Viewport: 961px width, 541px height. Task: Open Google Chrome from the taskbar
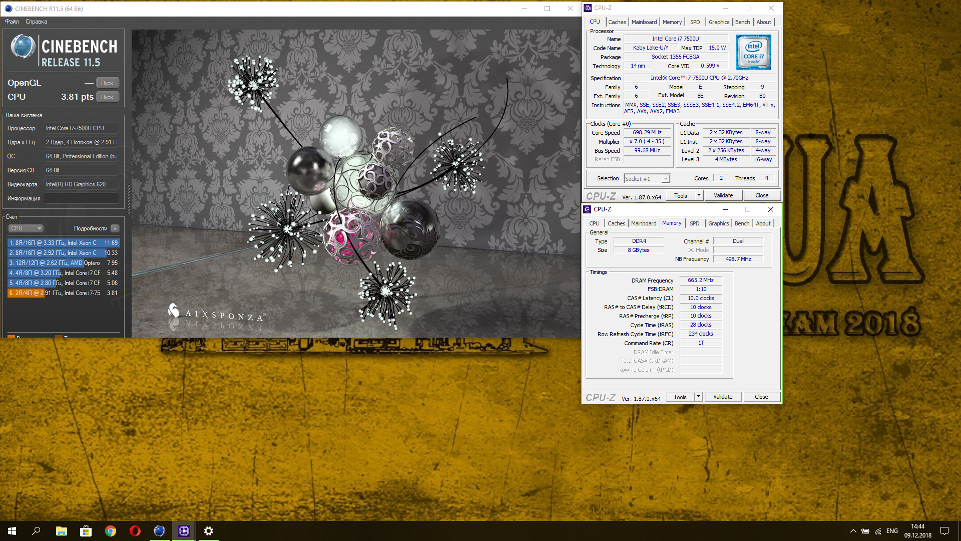click(x=111, y=531)
